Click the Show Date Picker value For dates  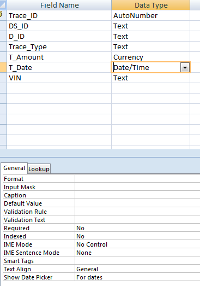click(137, 277)
